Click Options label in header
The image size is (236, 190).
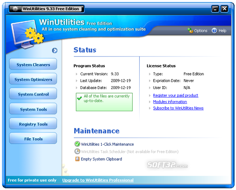tap(201, 31)
